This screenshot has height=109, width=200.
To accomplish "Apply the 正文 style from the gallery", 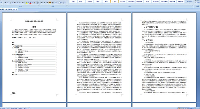I will 114,1.
